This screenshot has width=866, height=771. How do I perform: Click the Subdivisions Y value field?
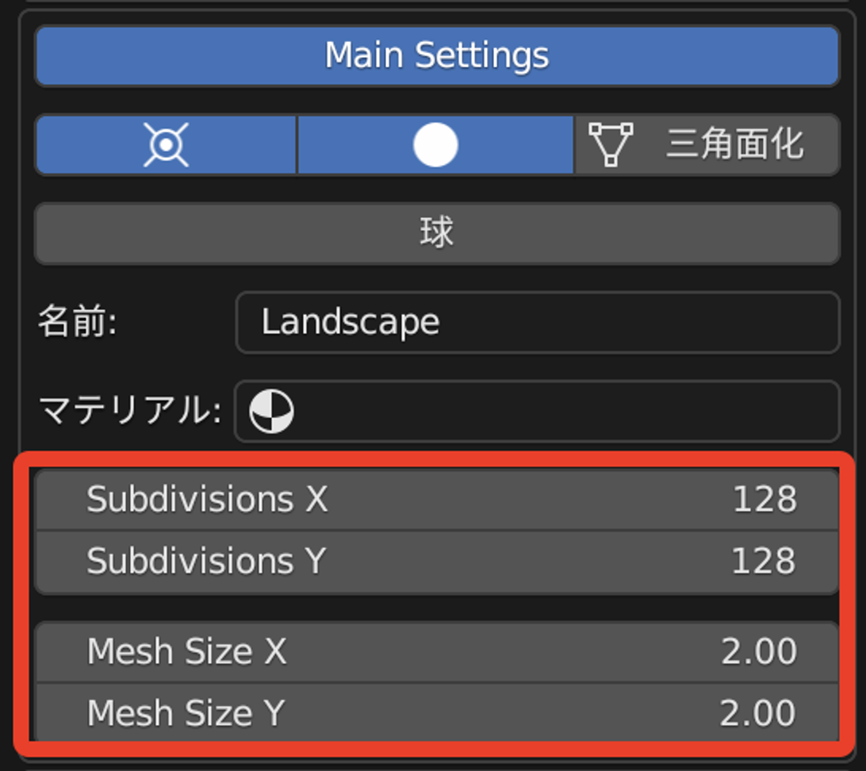click(x=437, y=562)
